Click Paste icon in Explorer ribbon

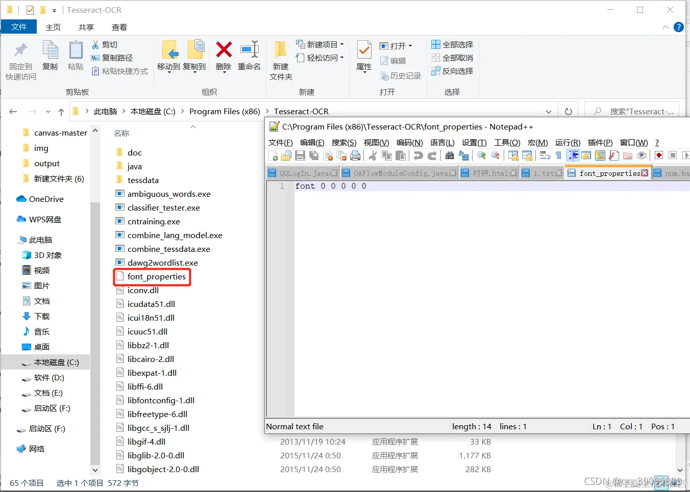pyautogui.click(x=76, y=50)
